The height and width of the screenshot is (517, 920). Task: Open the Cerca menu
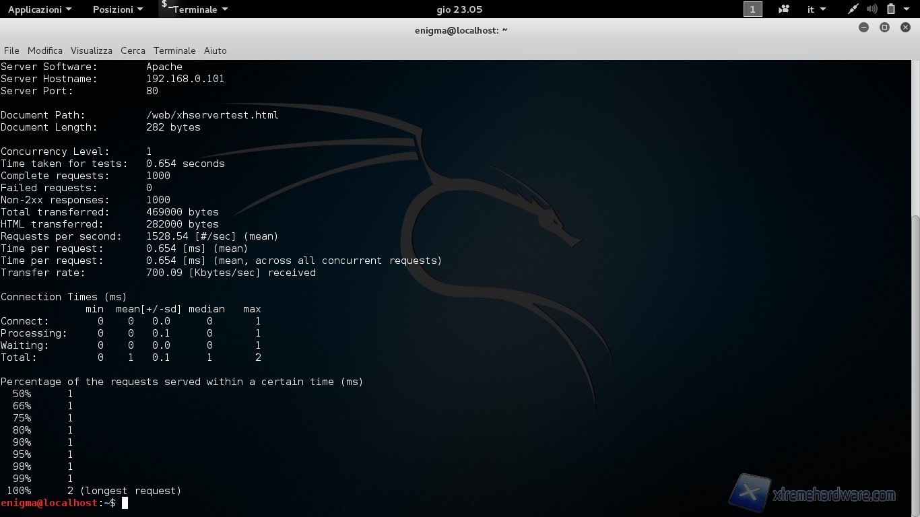pyautogui.click(x=133, y=50)
